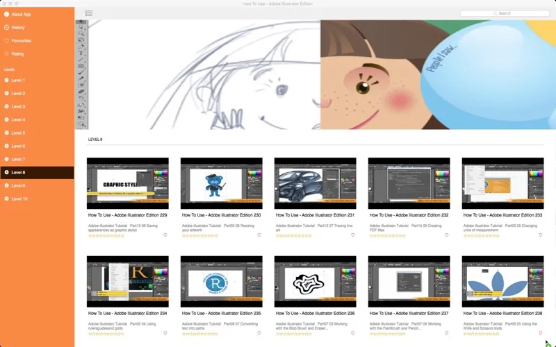Open video thumbnail for Edition 235
The width and height of the screenshot is (556, 347).
tap(222, 282)
